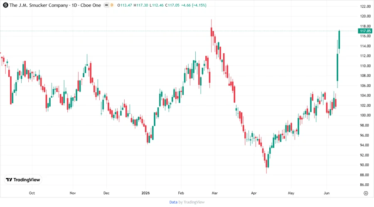Image resolution: width=374 pixels, height=207 pixels.
Task: Click the J.M. Smucker symbol logo icon
Action: pyautogui.click(x=5, y=5)
